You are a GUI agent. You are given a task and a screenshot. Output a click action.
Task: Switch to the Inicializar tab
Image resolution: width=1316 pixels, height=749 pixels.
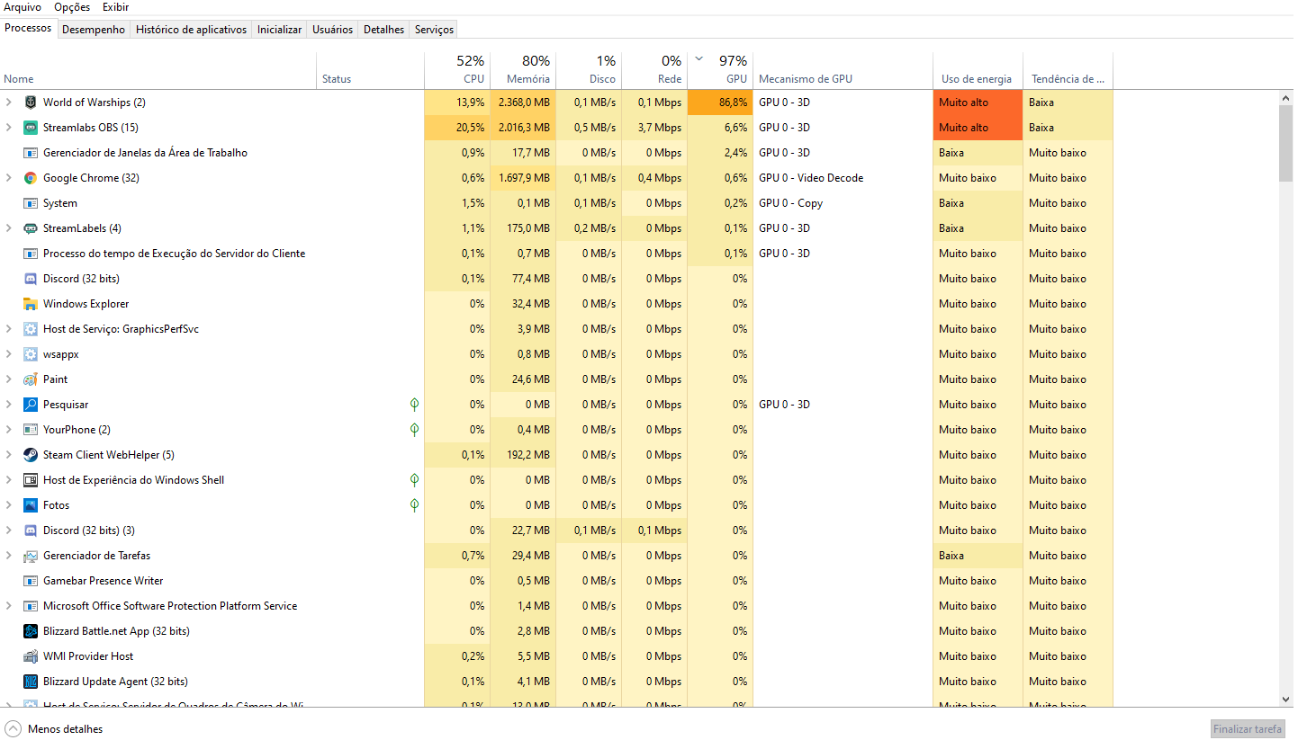pyautogui.click(x=279, y=30)
